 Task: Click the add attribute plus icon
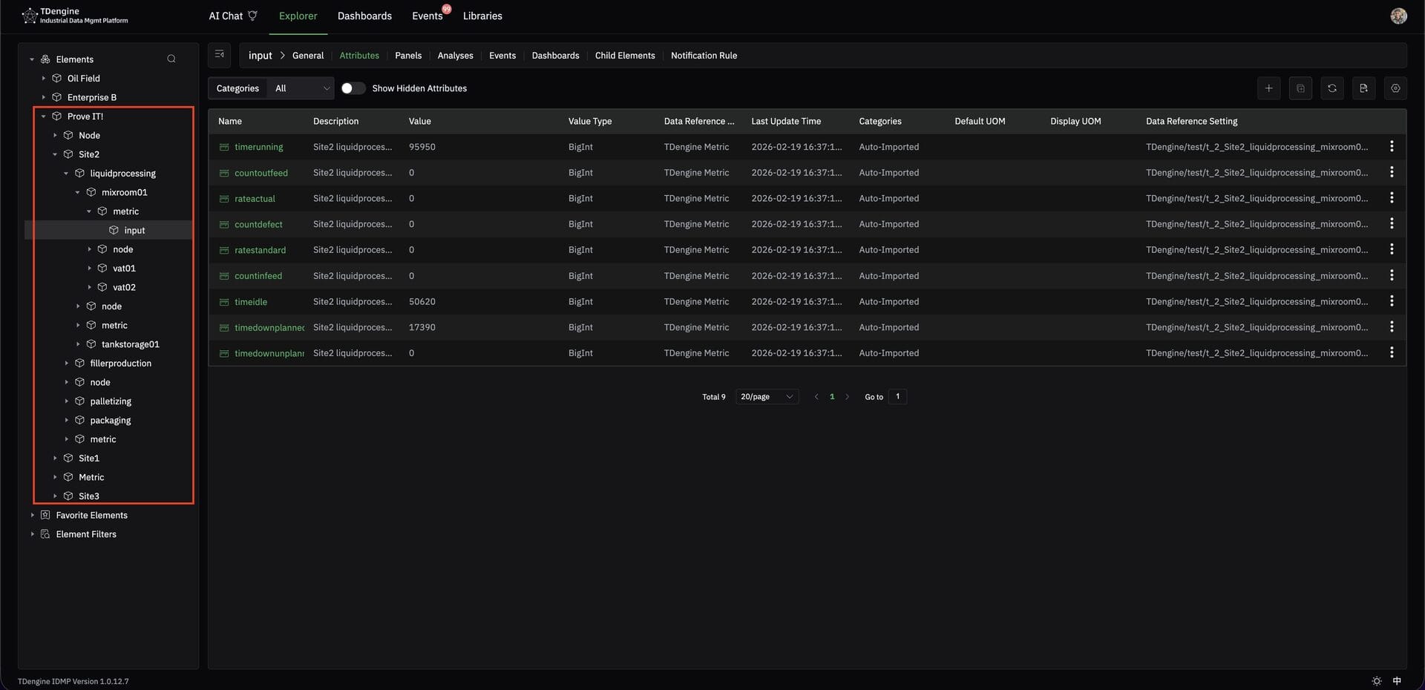(1268, 88)
